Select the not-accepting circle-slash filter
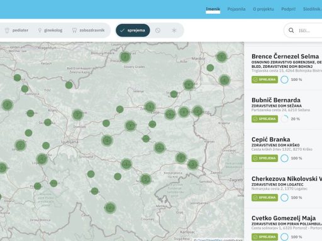The width and height of the screenshot is (322, 241). [158, 30]
